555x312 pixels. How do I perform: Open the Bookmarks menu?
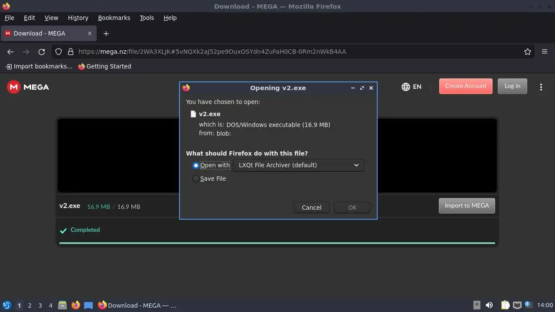(x=114, y=18)
